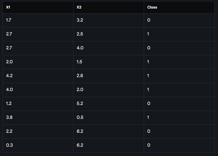Viewport: 218px width, 156px height.
Task: Select the X2 column header
Action: (x=79, y=7)
